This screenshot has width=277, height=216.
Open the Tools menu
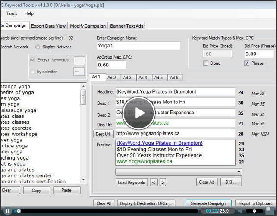tap(12, 13)
